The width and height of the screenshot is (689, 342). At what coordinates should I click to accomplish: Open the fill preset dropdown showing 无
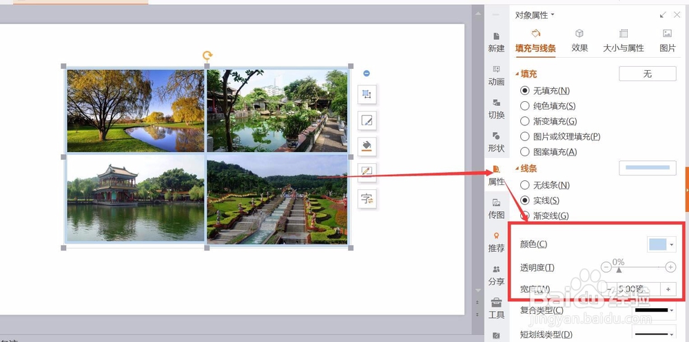(647, 74)
